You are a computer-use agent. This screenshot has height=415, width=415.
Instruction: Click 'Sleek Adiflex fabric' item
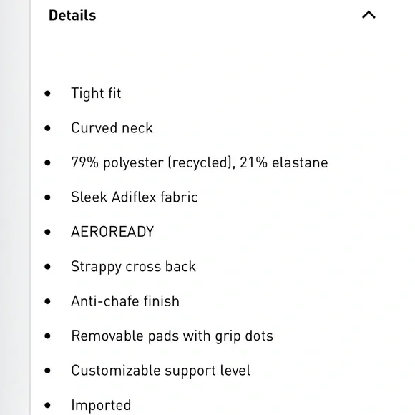click(135, 197)
